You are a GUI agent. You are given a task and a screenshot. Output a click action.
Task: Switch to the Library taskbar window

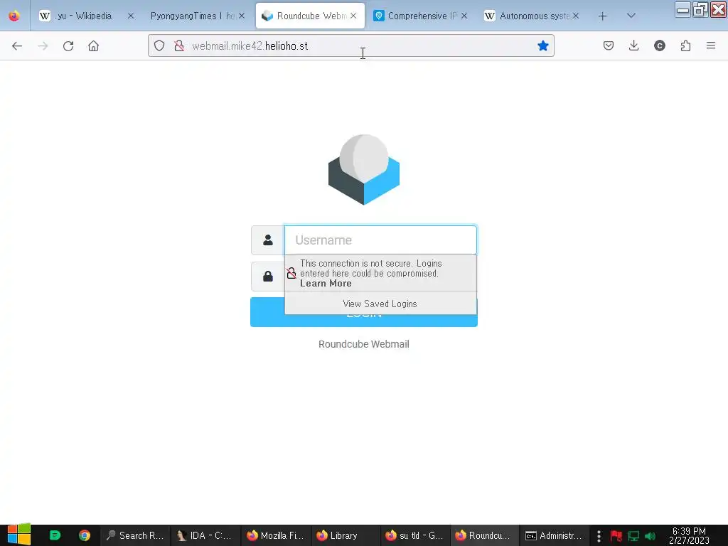coord(345,535)
